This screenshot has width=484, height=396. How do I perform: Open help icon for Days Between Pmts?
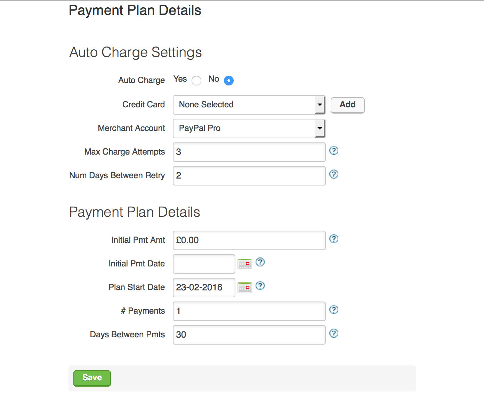tap(334, 333)
